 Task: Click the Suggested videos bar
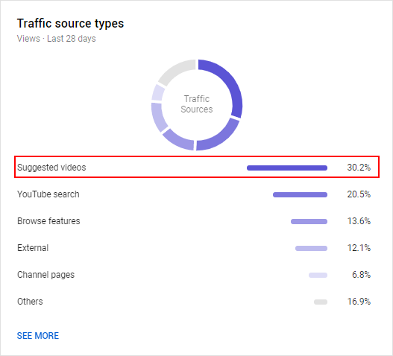tap(287, 168)
